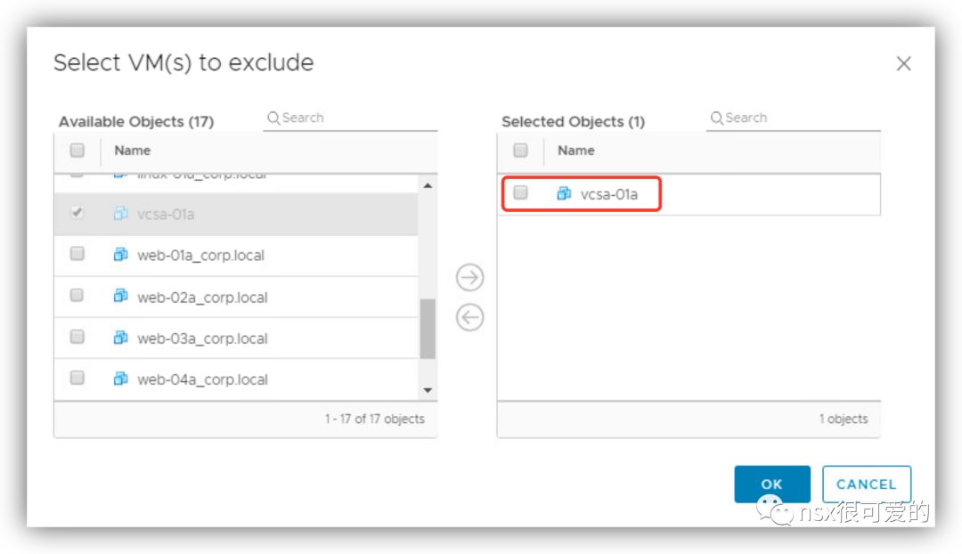
Task: Click the VM icon of vcsa-01a in Selected Objects
Action: point(564,193)
